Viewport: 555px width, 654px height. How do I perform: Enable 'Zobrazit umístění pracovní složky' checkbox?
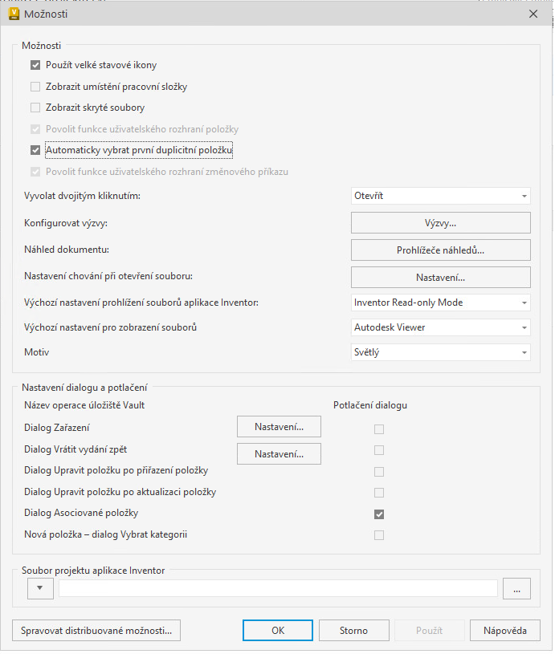pyautogui.click(x=35, y=87)
